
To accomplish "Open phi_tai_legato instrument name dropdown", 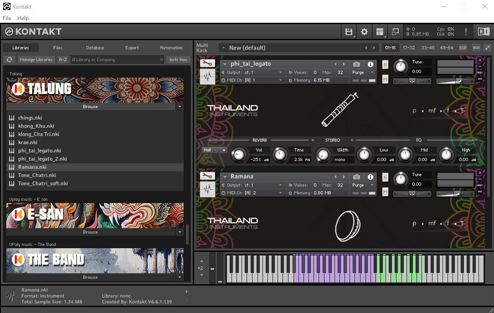I will [225, 64].
